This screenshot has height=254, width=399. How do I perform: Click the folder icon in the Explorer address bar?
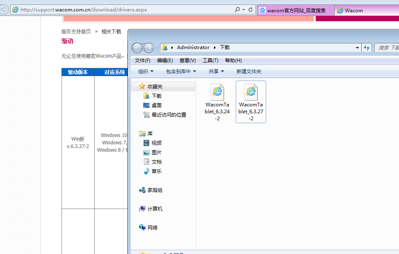point(164,47)
